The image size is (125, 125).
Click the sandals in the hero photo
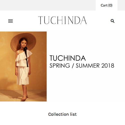25,98
